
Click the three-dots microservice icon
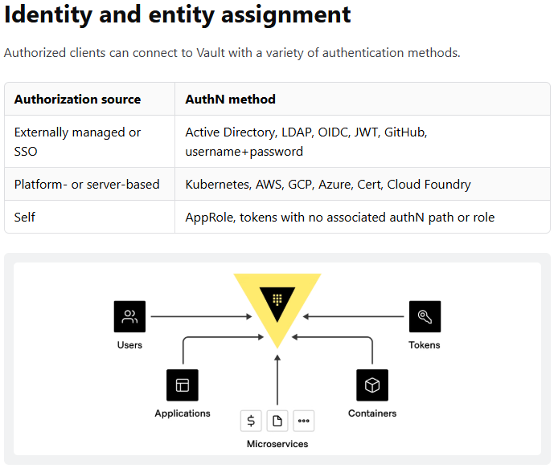tap(304, 421)
